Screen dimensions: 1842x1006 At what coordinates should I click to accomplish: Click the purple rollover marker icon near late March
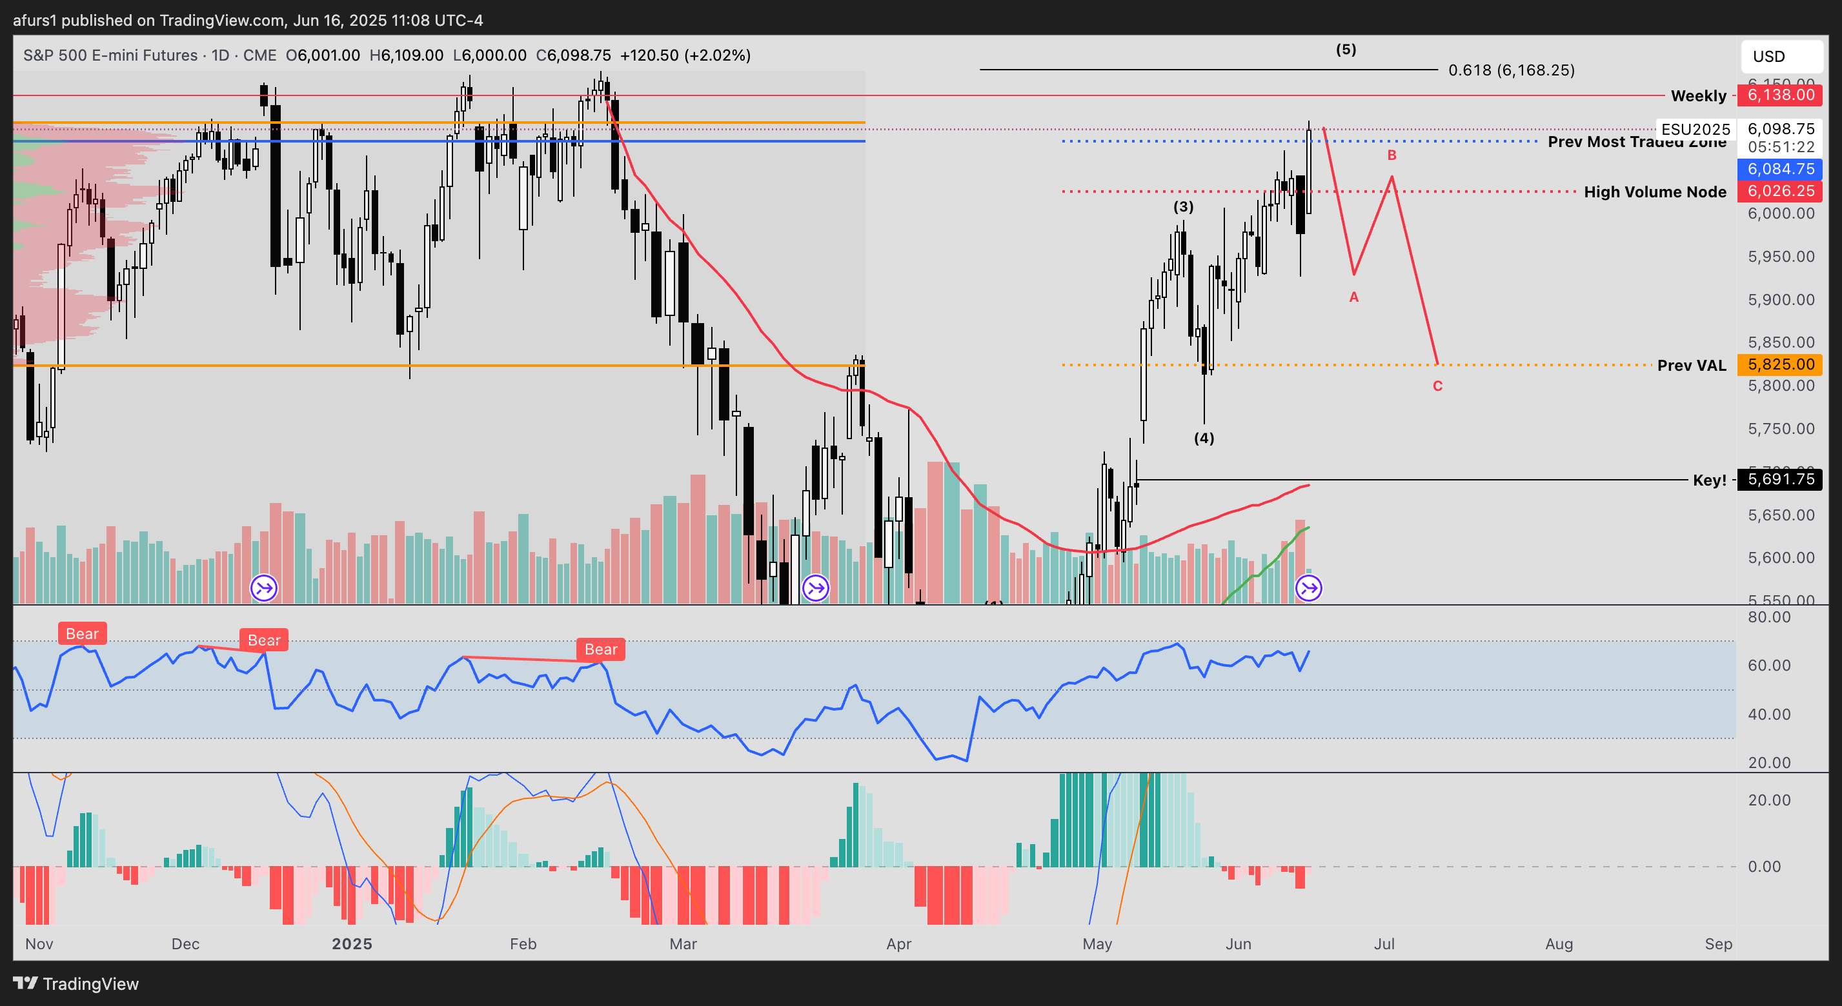click(x=815, y=588)
